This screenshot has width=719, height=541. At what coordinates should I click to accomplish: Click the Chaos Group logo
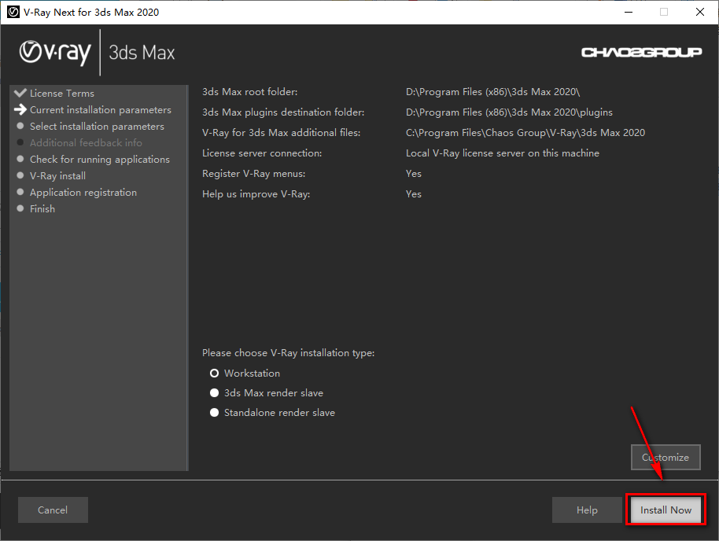point(641,51)
